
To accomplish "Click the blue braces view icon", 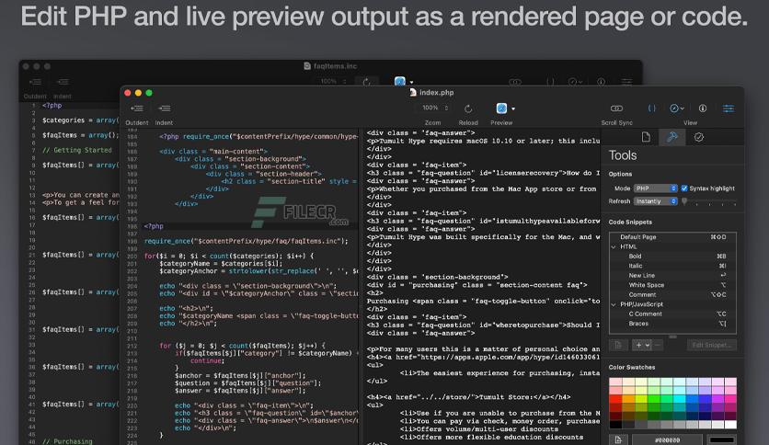I will (x=651, y=108).
